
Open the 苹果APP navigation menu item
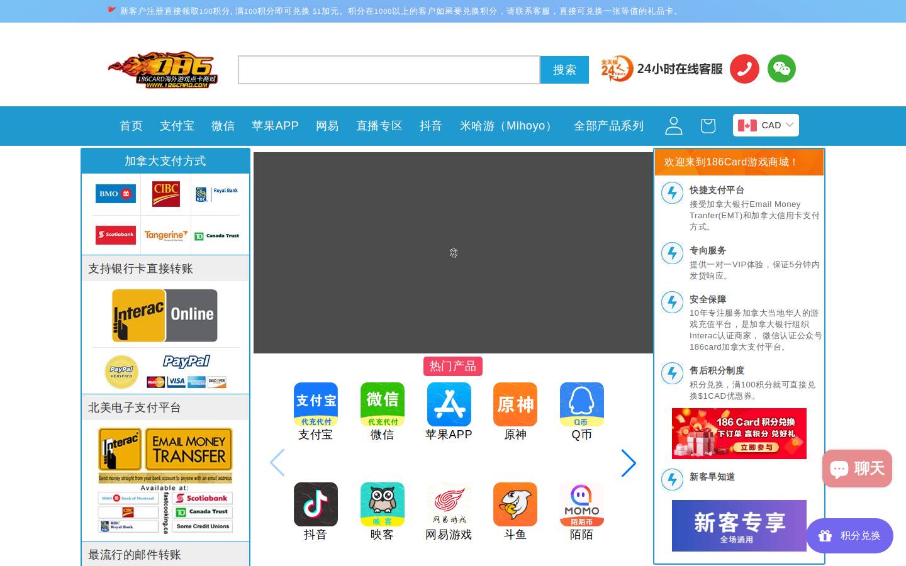pyautogui.click(x=275, y=126)
